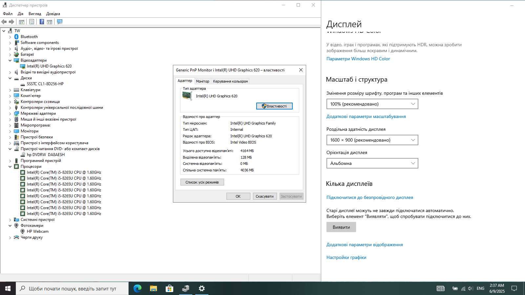Select the TW root computer node

pyautogui.click(x=17, y=31)
